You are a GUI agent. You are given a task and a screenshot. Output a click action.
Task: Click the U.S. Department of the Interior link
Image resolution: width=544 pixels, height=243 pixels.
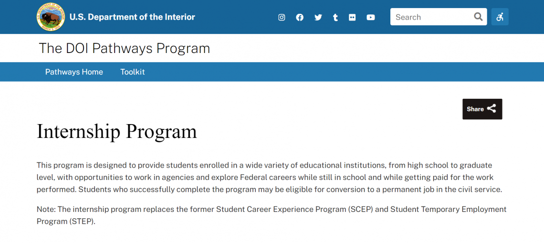132,17
